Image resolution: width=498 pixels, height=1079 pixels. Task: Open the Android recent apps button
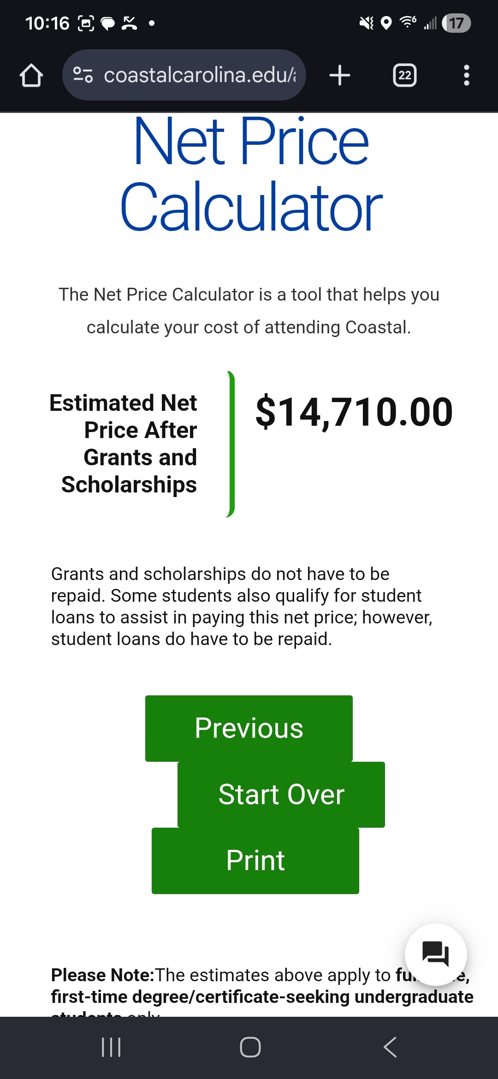click(111, 1047)
